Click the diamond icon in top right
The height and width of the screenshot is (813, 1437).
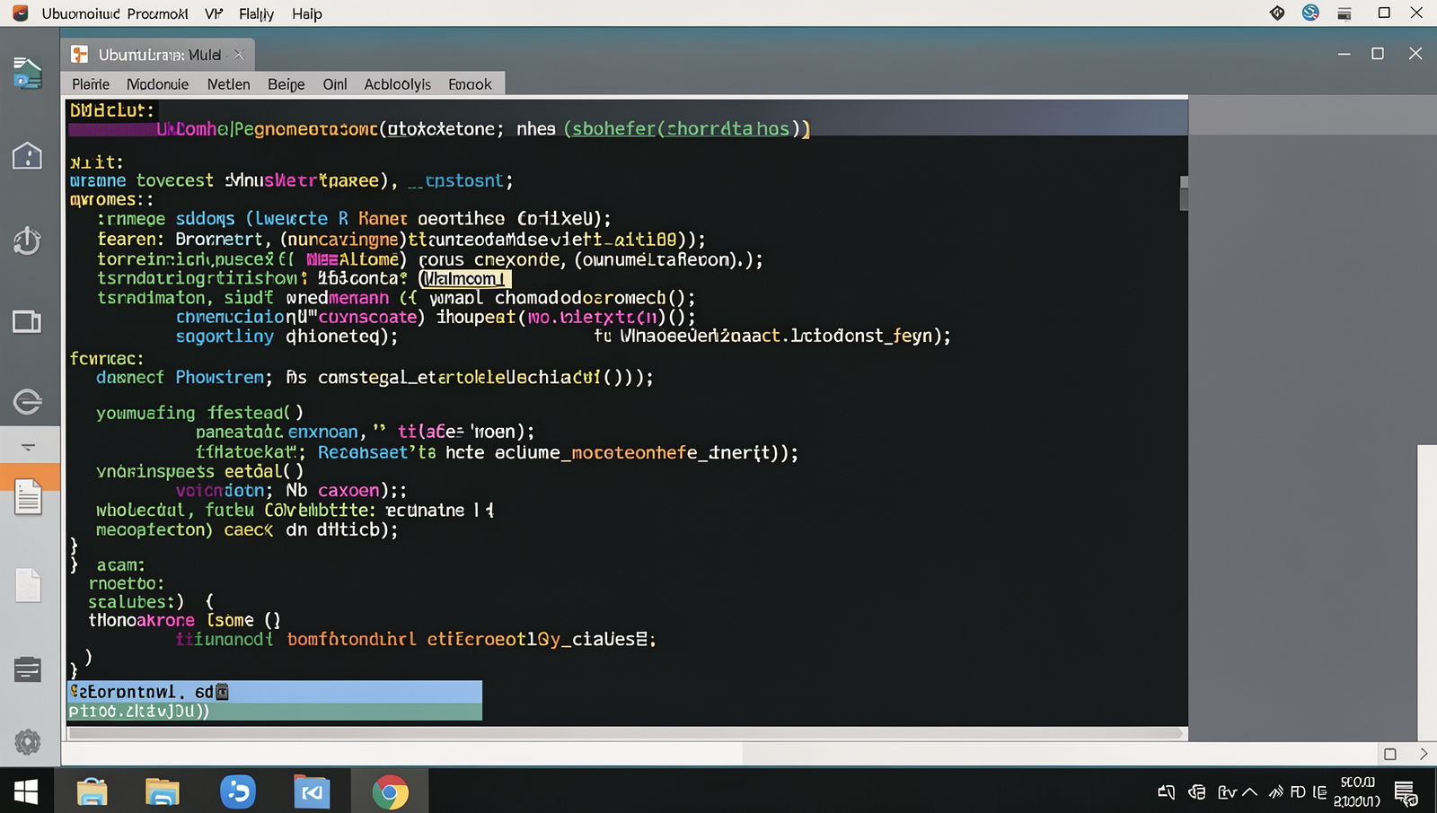pos(1277,13)
